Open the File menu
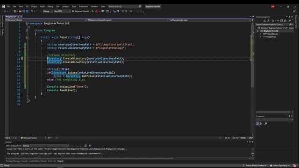 click(8, 7)
